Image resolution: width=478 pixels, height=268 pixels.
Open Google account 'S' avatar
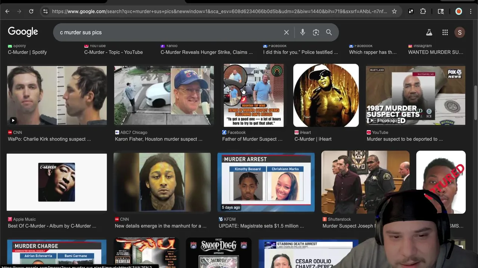click(460, 32)
